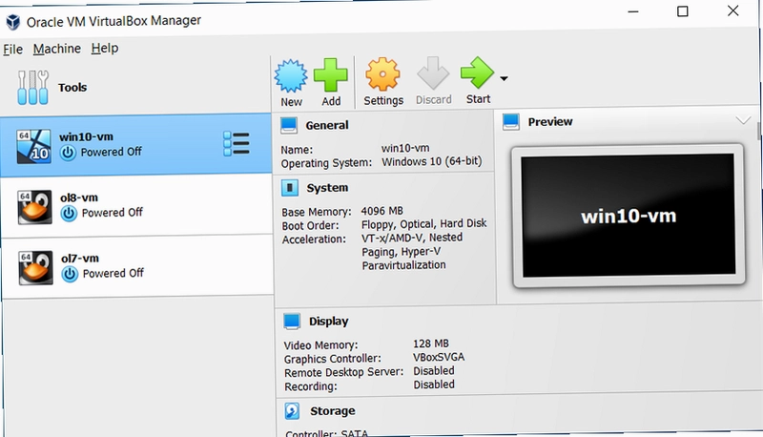Select the win10-vm name in machine list
Viewport: 763px width, 437px height.
point(86,136)
